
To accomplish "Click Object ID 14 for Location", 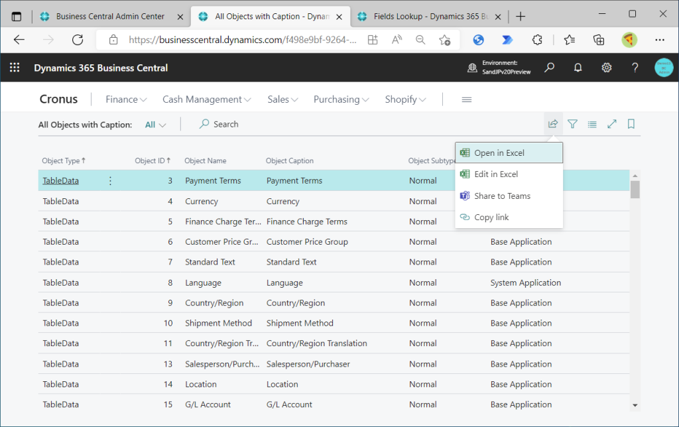I will [168, 384].
